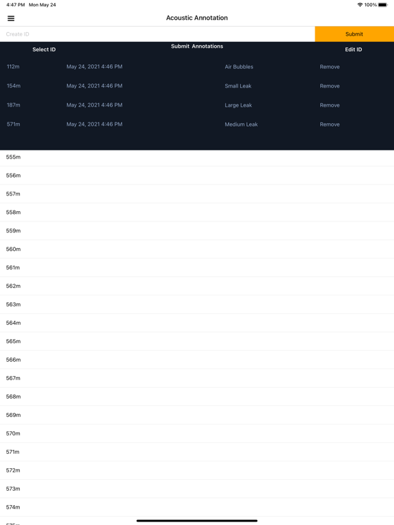Click the Air Bubbles label

click(x=239, y=66)
